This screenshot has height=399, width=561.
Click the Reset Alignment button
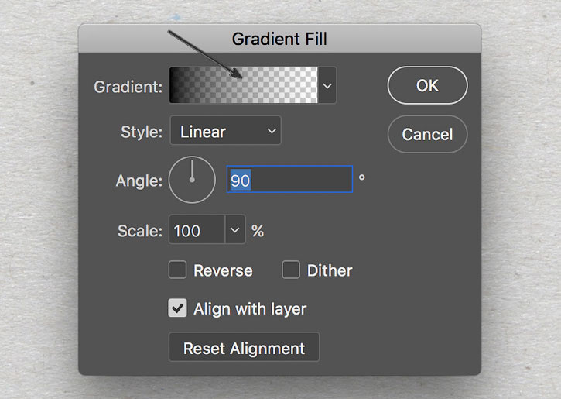pos(244,347)
